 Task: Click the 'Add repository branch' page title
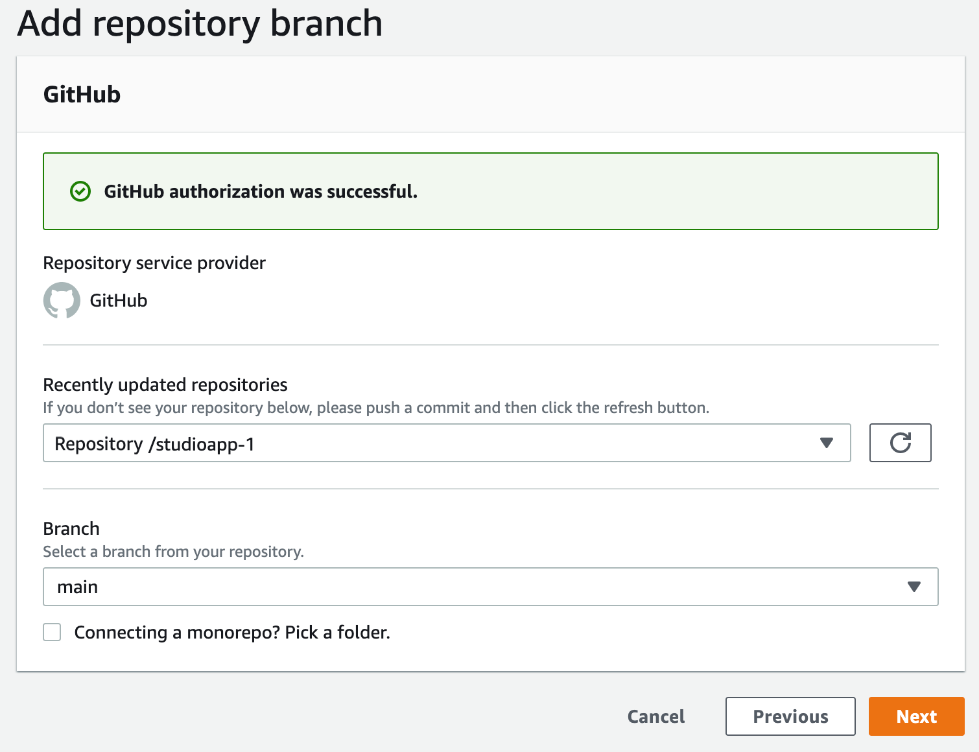click(x=200, y=24)
